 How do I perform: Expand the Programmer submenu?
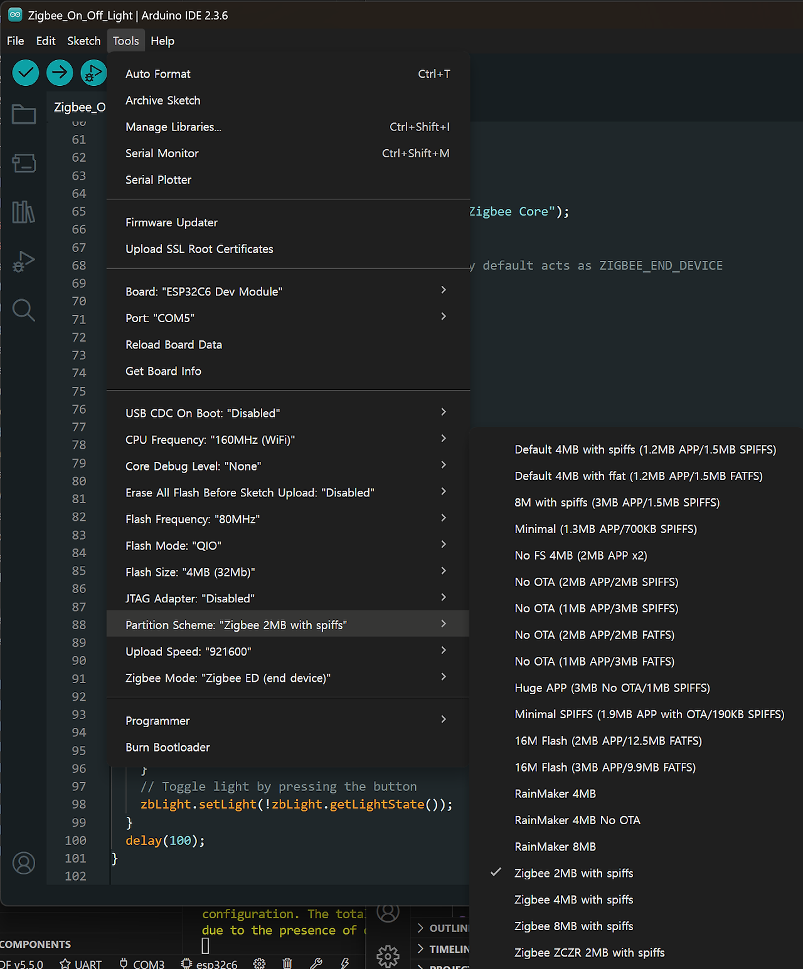[x=288, y=721]
